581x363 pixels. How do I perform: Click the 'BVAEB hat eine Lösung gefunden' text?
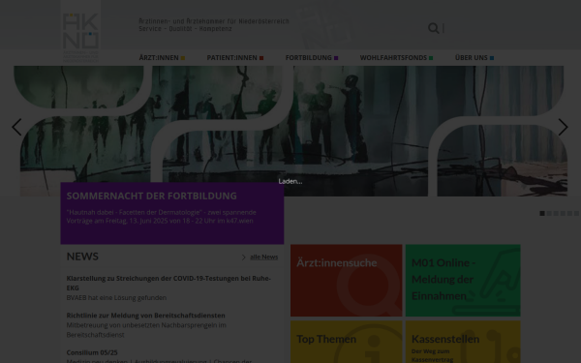(116, 298)
